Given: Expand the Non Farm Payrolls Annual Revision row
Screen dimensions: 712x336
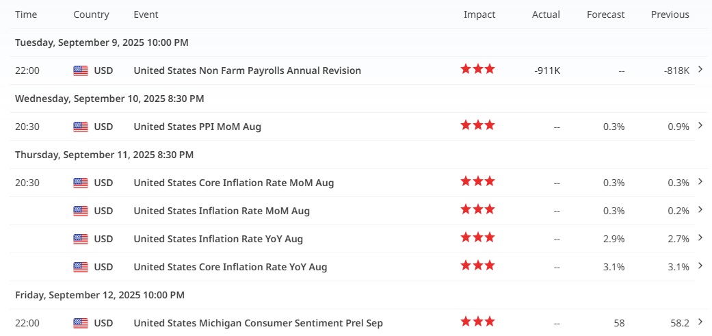Looking at the screenshot, I should (x=700, y=69).
